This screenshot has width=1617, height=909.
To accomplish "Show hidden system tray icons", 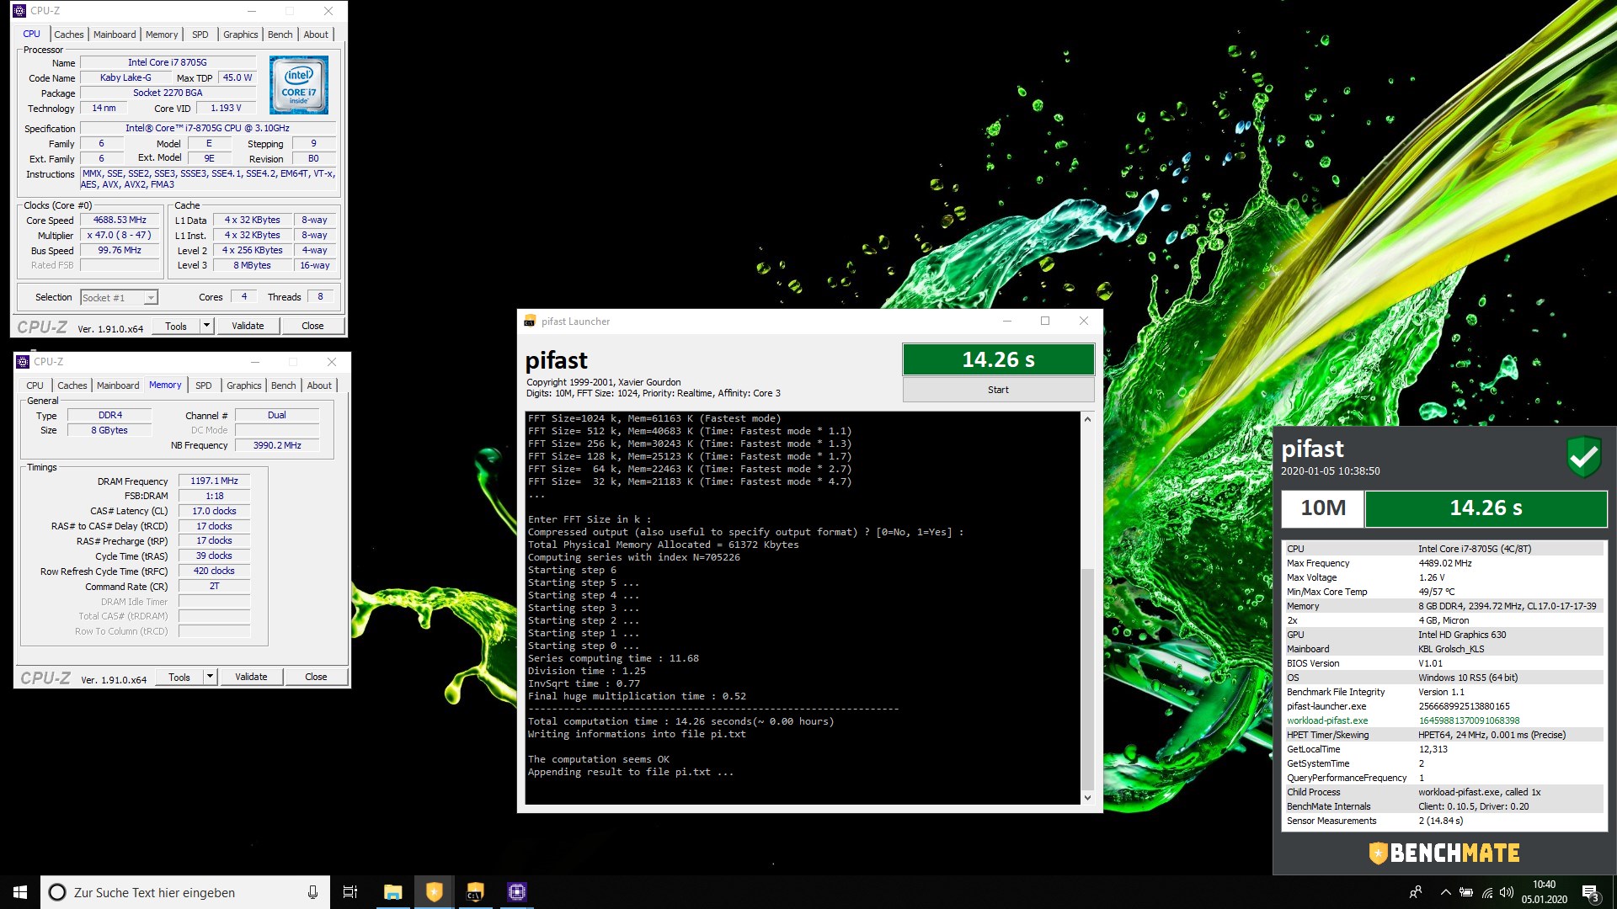I will click(1445, 892).
